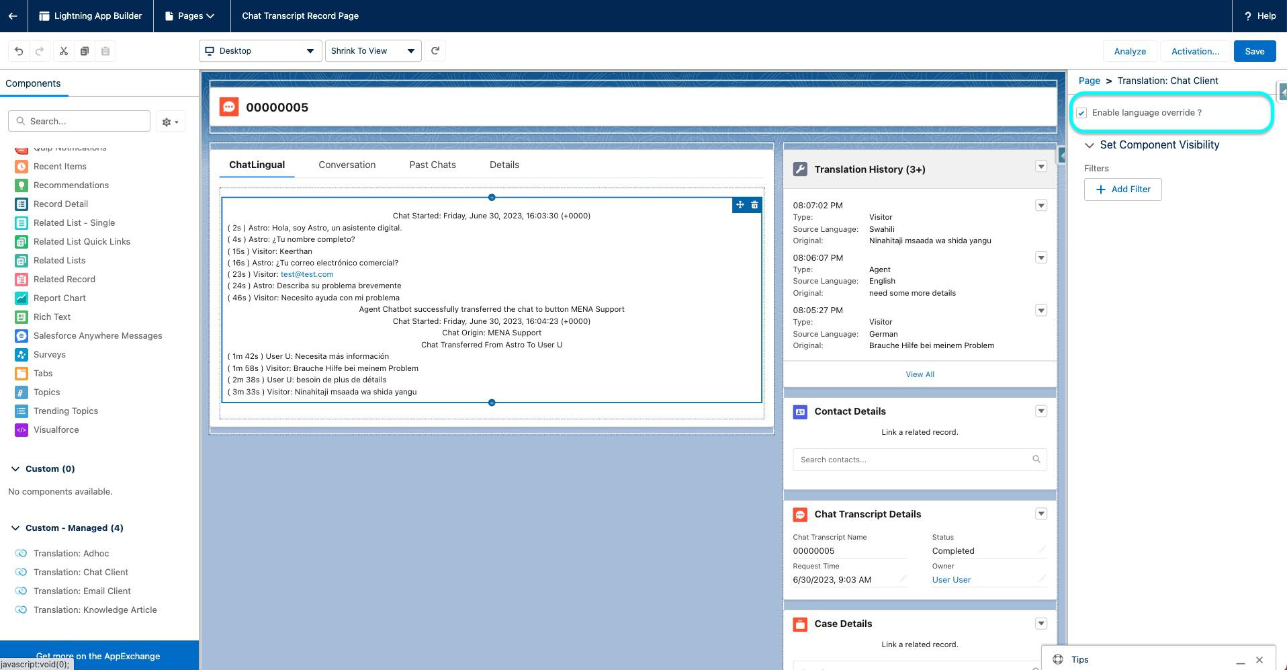
Task: Click the Activation button
Action: (x=1195, y=51)
